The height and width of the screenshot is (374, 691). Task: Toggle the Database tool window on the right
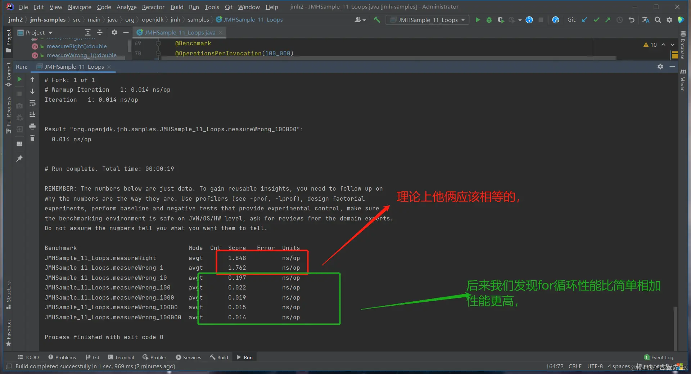click(682, 45)
